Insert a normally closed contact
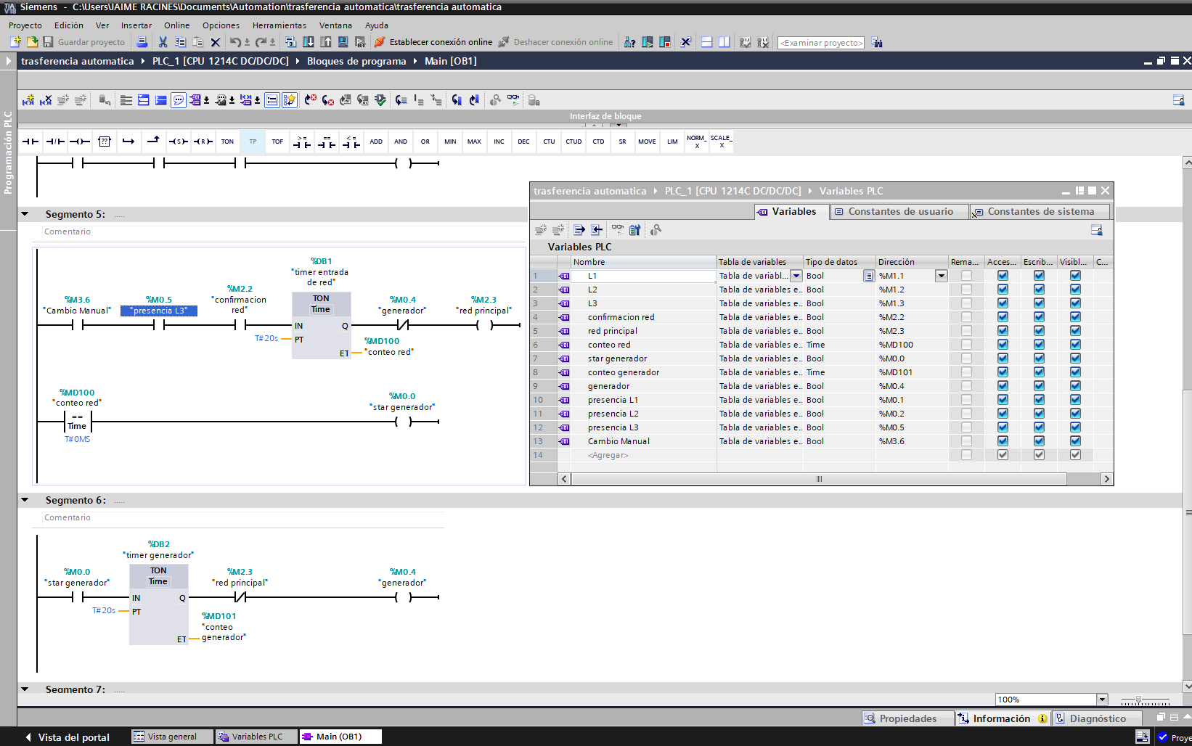 (55, 142)
